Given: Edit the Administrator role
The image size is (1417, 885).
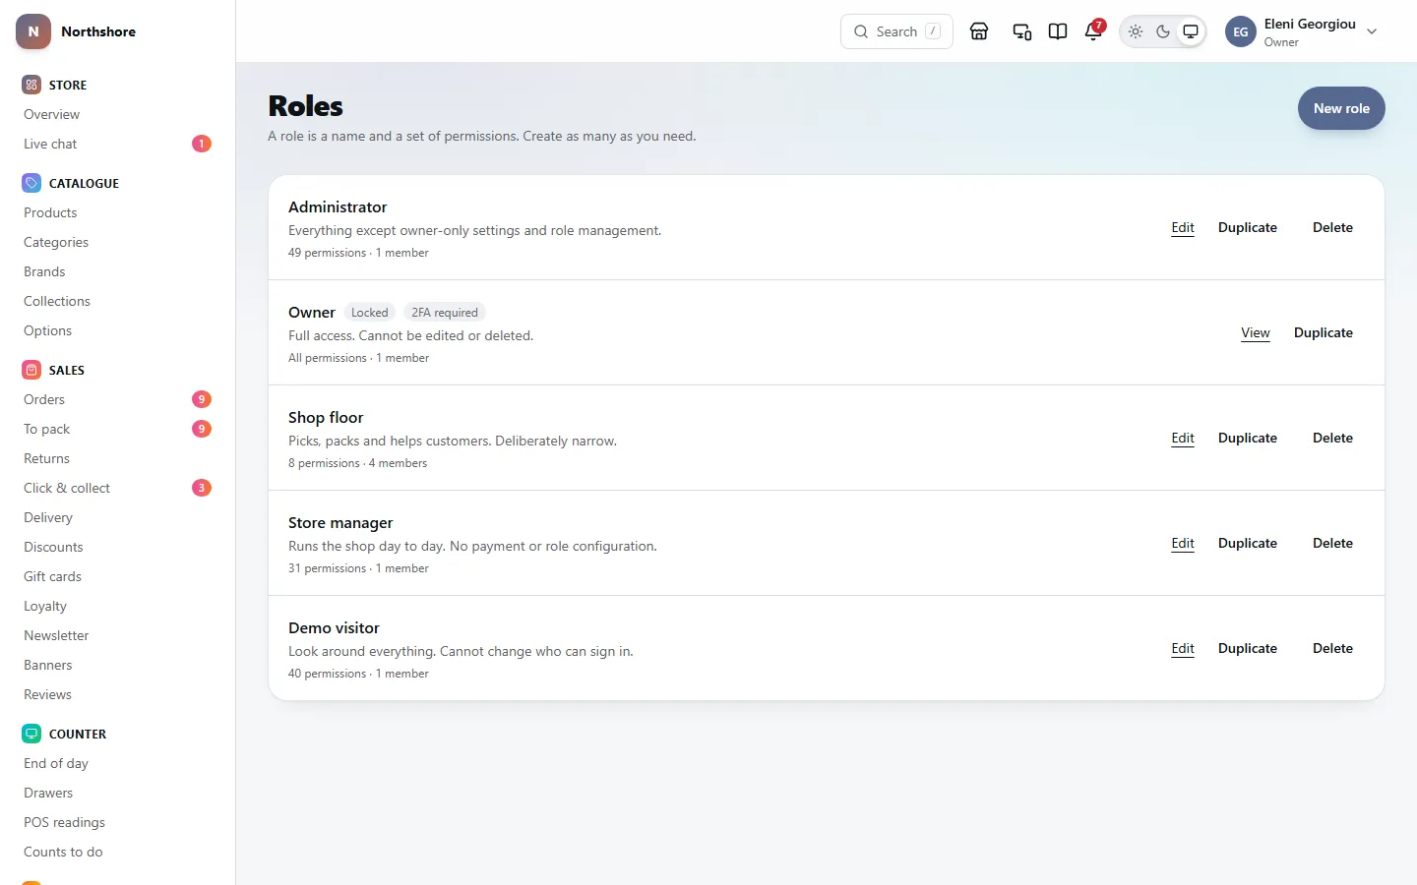Looking at the screenshot, I should point(1183,227).
